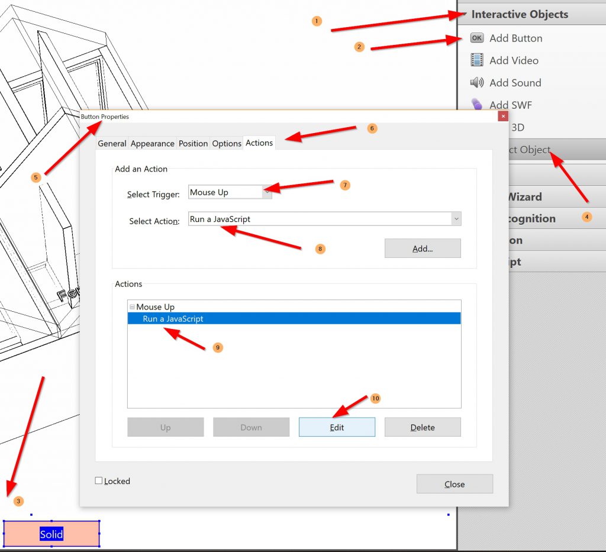Screen dimensions: 606x552
Task: Switch to the General tab
Action: (112, 143)
